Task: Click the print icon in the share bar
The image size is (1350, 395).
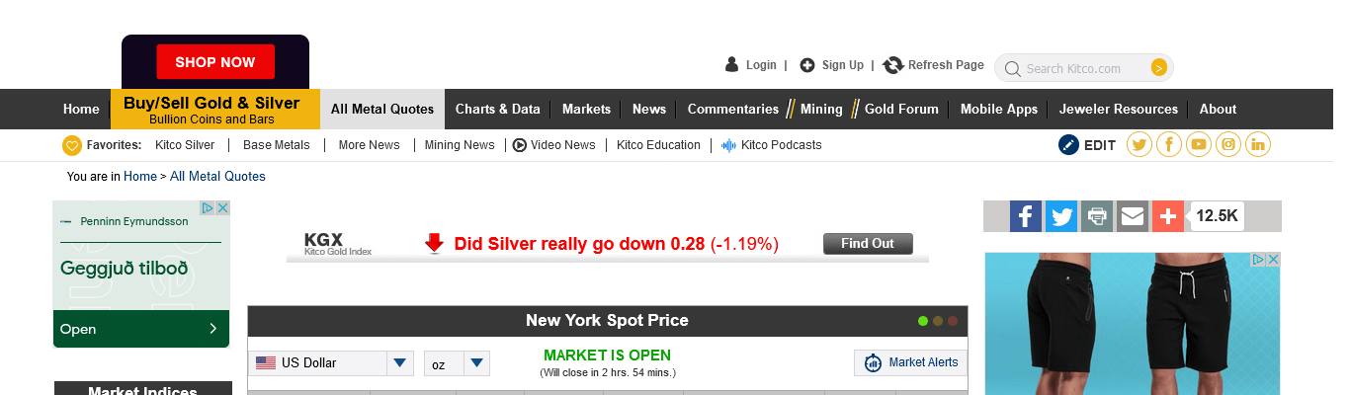Action: tap(1096, 216)
